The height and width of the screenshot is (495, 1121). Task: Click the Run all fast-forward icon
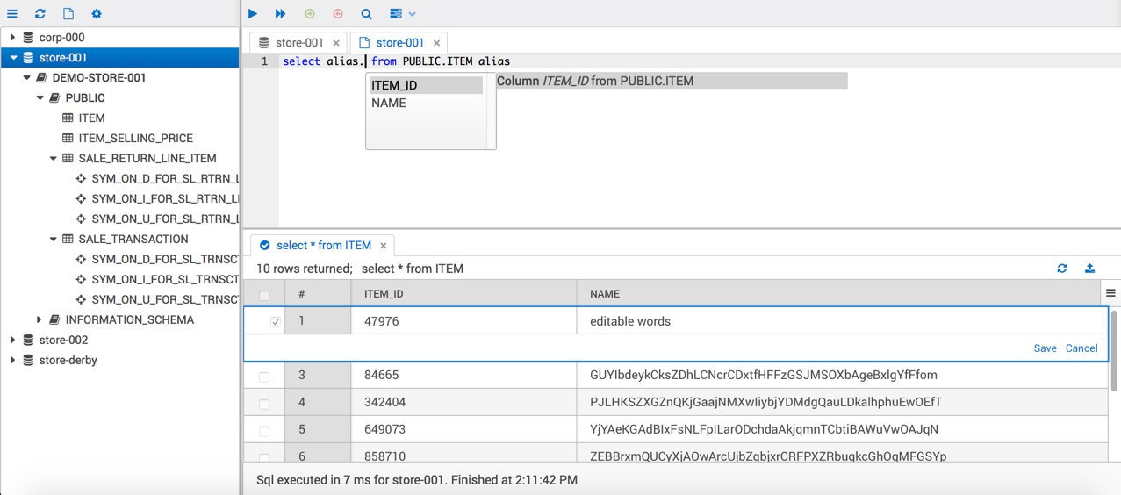click(280, 14)
